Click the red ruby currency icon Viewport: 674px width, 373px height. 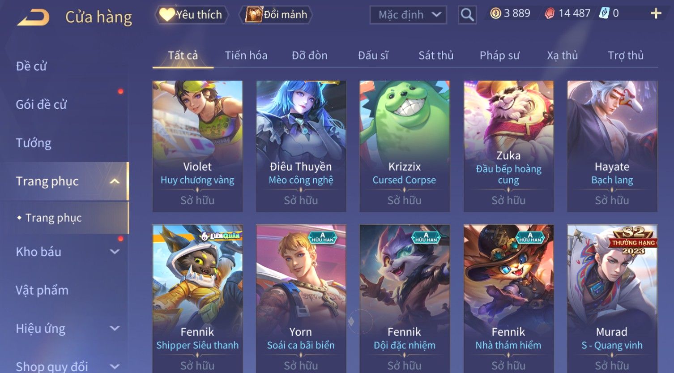(549, 13)
